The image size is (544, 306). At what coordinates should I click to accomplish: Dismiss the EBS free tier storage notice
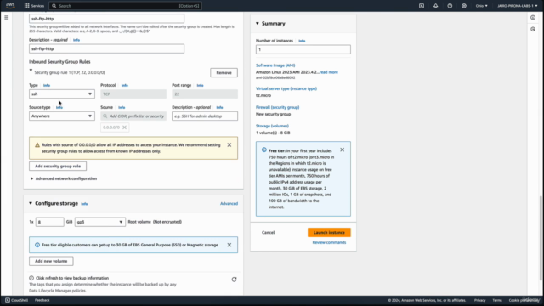click(x=229, y=245)
